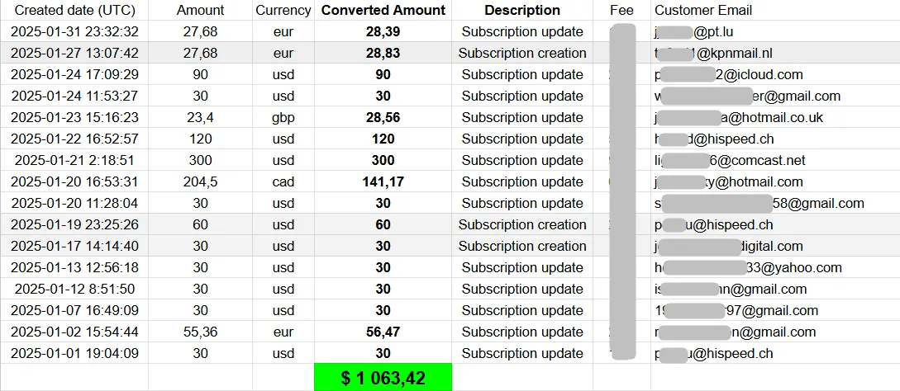
Task: Select the @kpnmail.nl email cell
Action: point(712,54)
